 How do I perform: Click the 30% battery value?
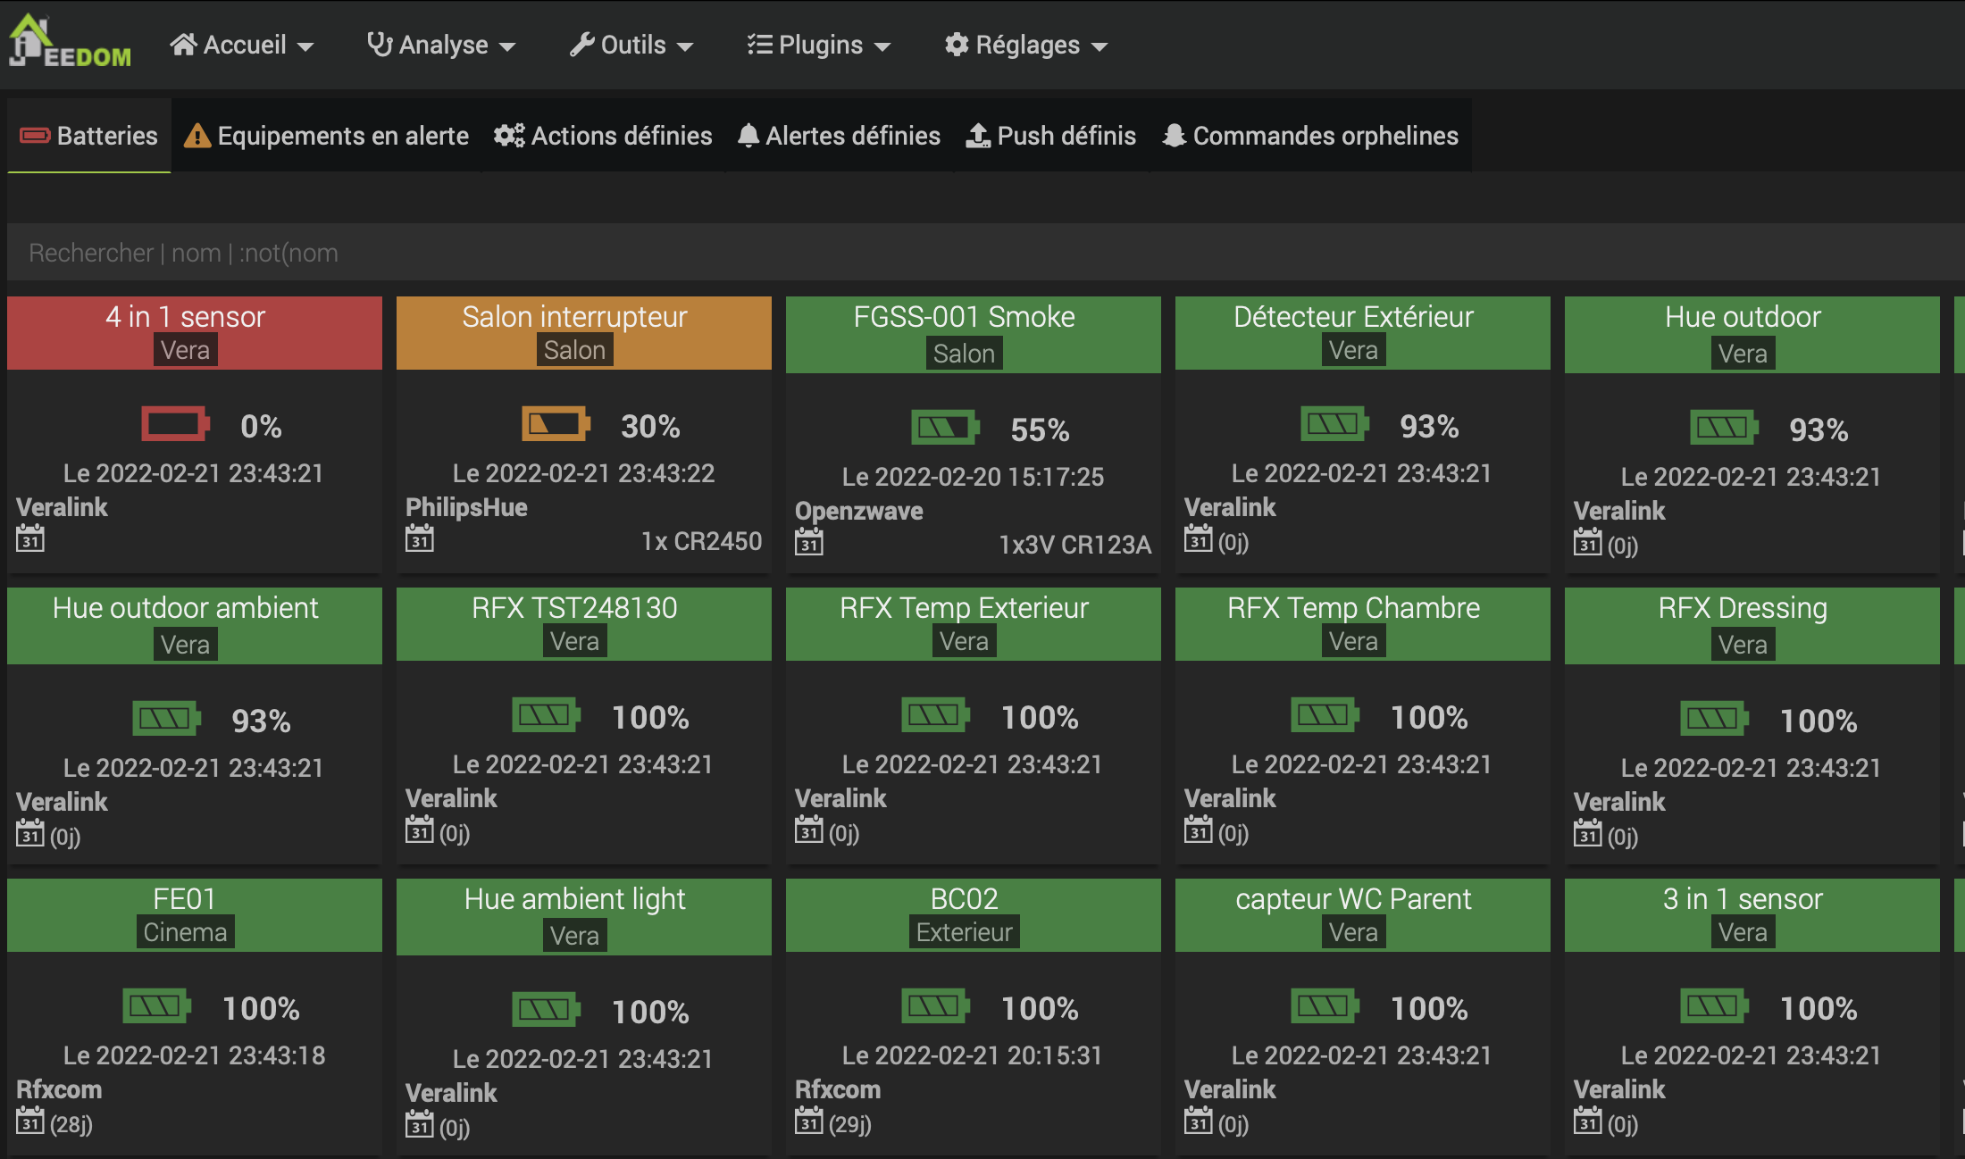click(650, 426)
